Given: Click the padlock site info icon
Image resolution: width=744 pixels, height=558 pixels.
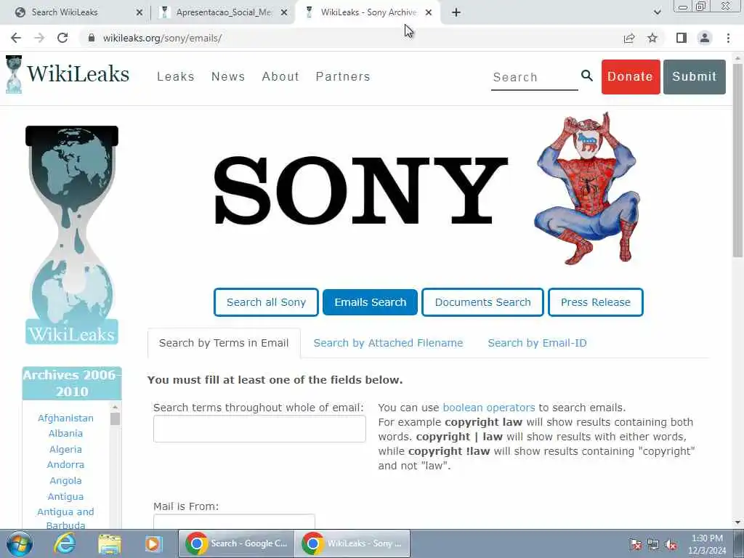Looking at the screenshot, I should tap(92, 38).
